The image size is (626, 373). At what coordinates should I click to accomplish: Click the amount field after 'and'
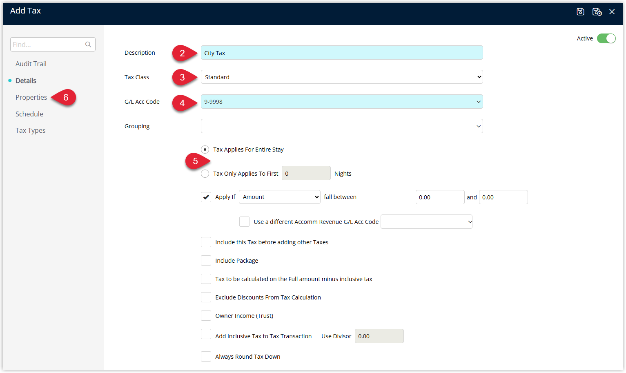click(503, 197)
